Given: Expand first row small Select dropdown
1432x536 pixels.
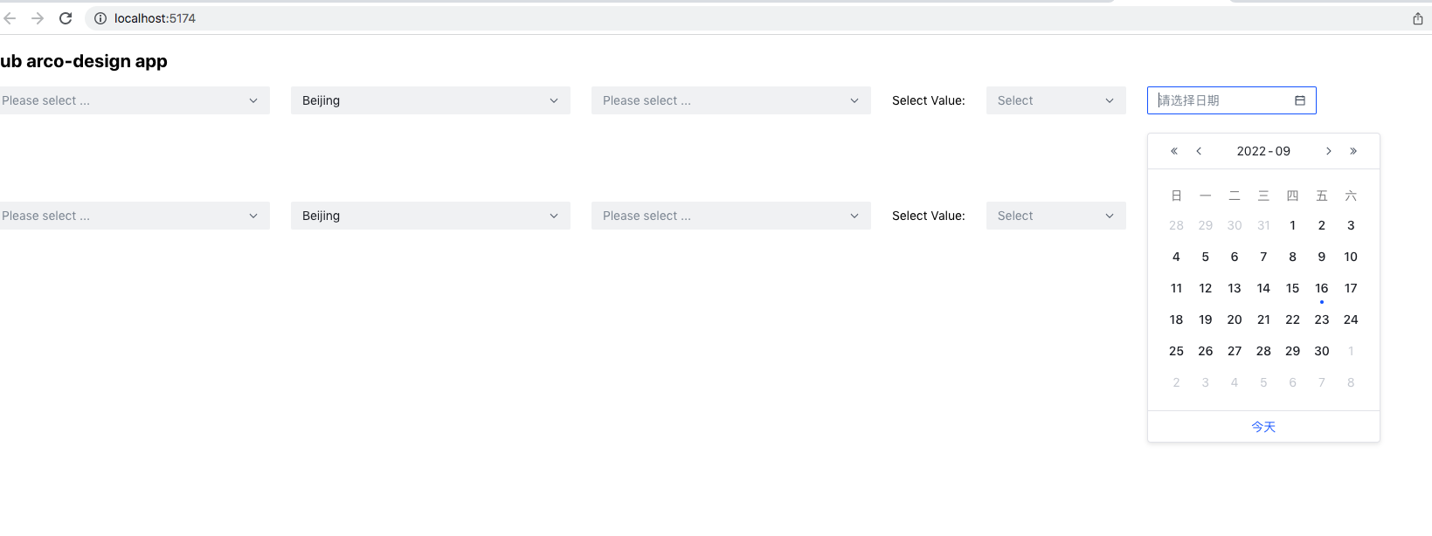Looking at the screenshot, I should [x=1056, y=100].
